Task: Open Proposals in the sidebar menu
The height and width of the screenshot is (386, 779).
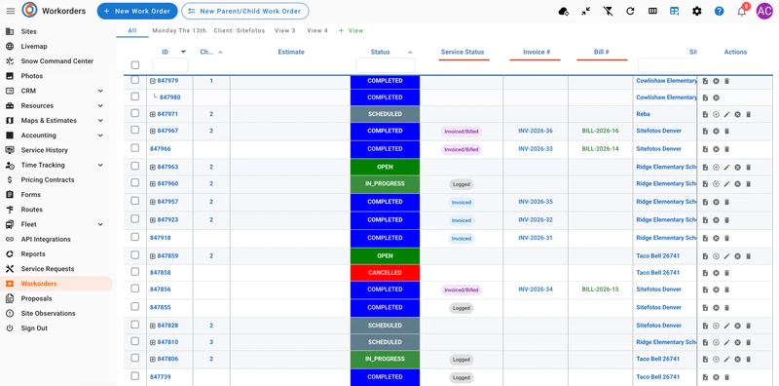Action: [36, 298]
